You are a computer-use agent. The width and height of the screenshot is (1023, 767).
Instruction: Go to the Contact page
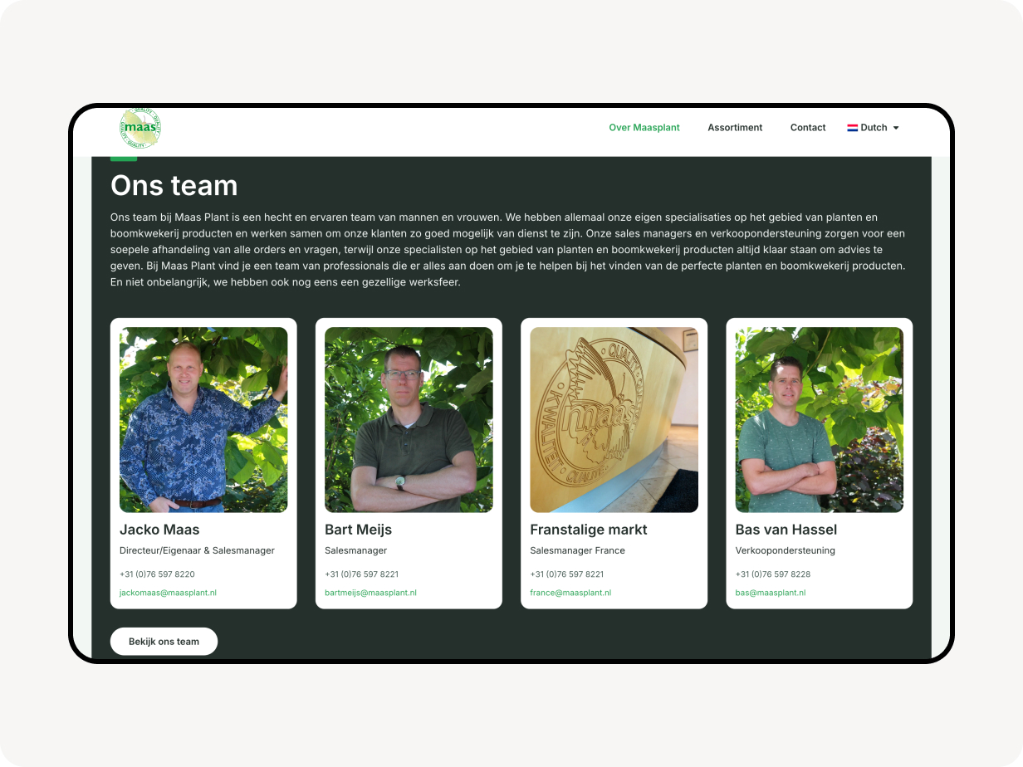[x=808, y=128]
